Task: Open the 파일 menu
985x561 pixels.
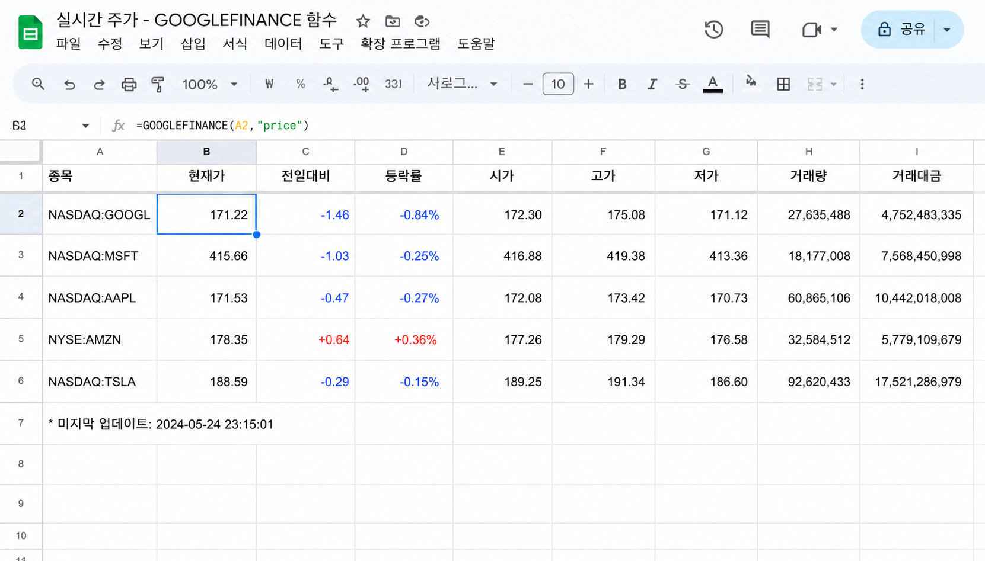Action: (68, 44)
